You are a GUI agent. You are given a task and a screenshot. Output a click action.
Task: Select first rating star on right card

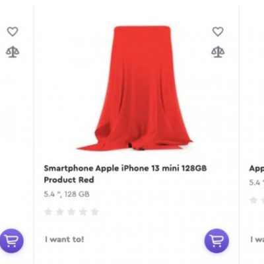[253, 201]
